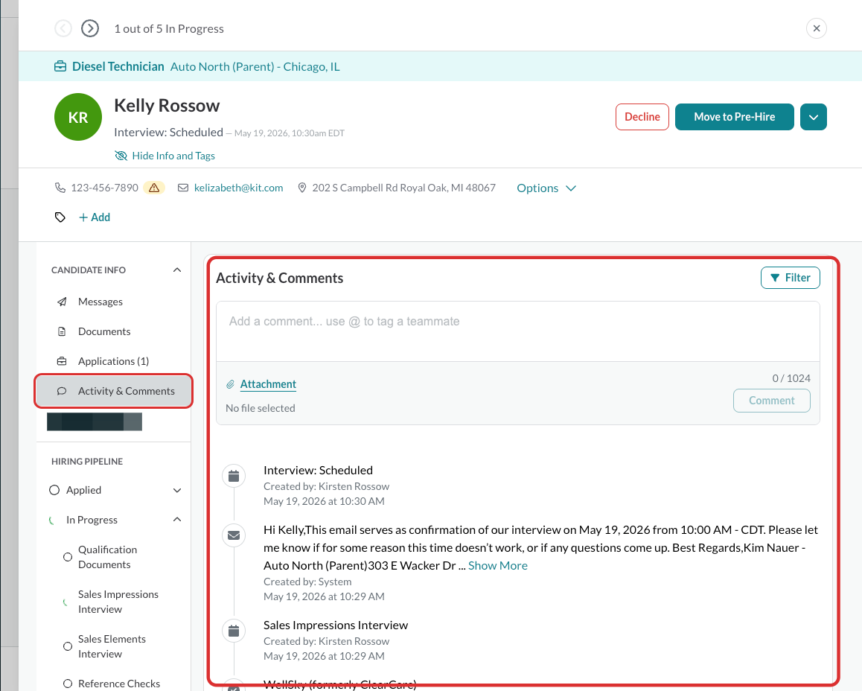Click the speech bubble Activity icon
The image size is (862, 691).
62,391
